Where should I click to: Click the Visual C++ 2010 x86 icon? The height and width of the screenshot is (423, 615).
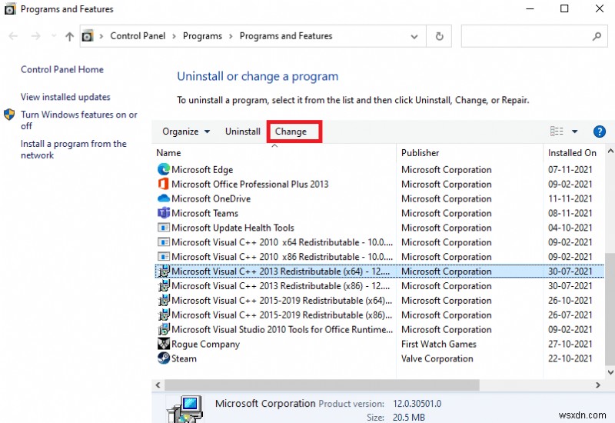[164, 257]
